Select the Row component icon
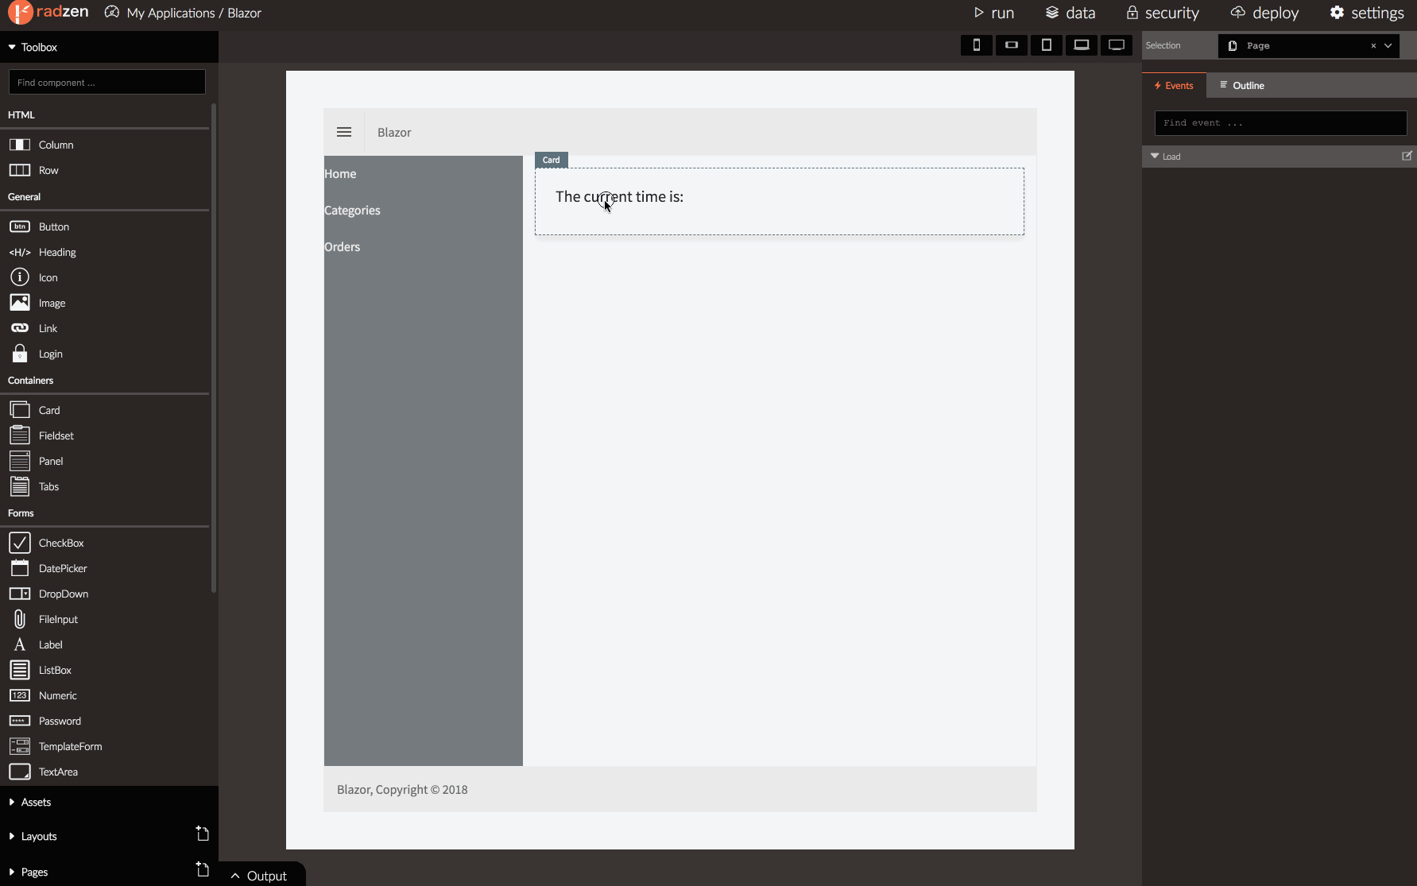The image size is (1417, 886). 20,170
